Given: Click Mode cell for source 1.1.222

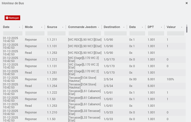Looking at the screenshot, I should [31, 92].
